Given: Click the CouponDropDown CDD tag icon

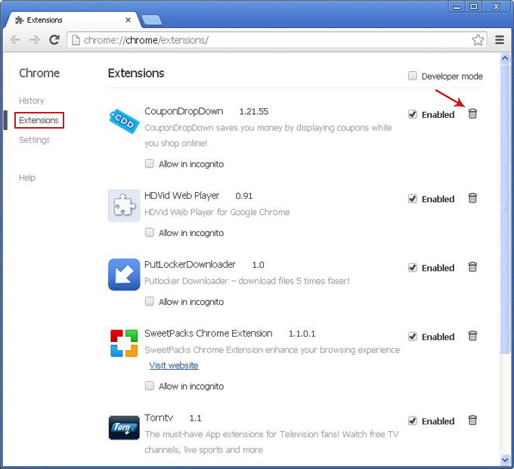Looking at the screenshot, I should coord(124,121).
